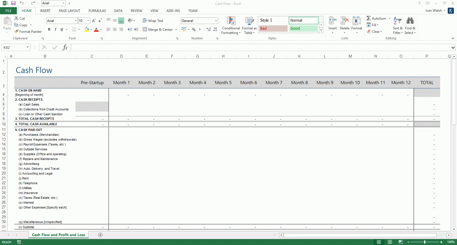The image size is (457, 245).
Task: Open the font name dropdown
Action: [76, 21]
